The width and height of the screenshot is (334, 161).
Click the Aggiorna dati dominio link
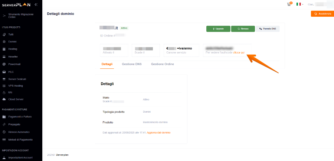[159, 132]
